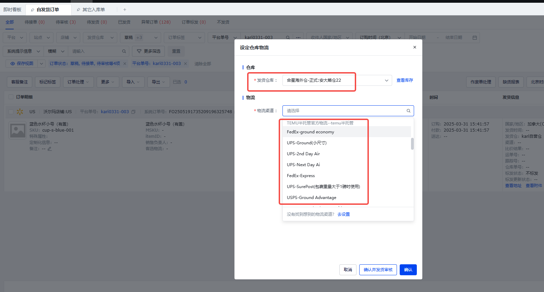
Task: Click the product image thumbnail
Action: [x=17, y=130]
